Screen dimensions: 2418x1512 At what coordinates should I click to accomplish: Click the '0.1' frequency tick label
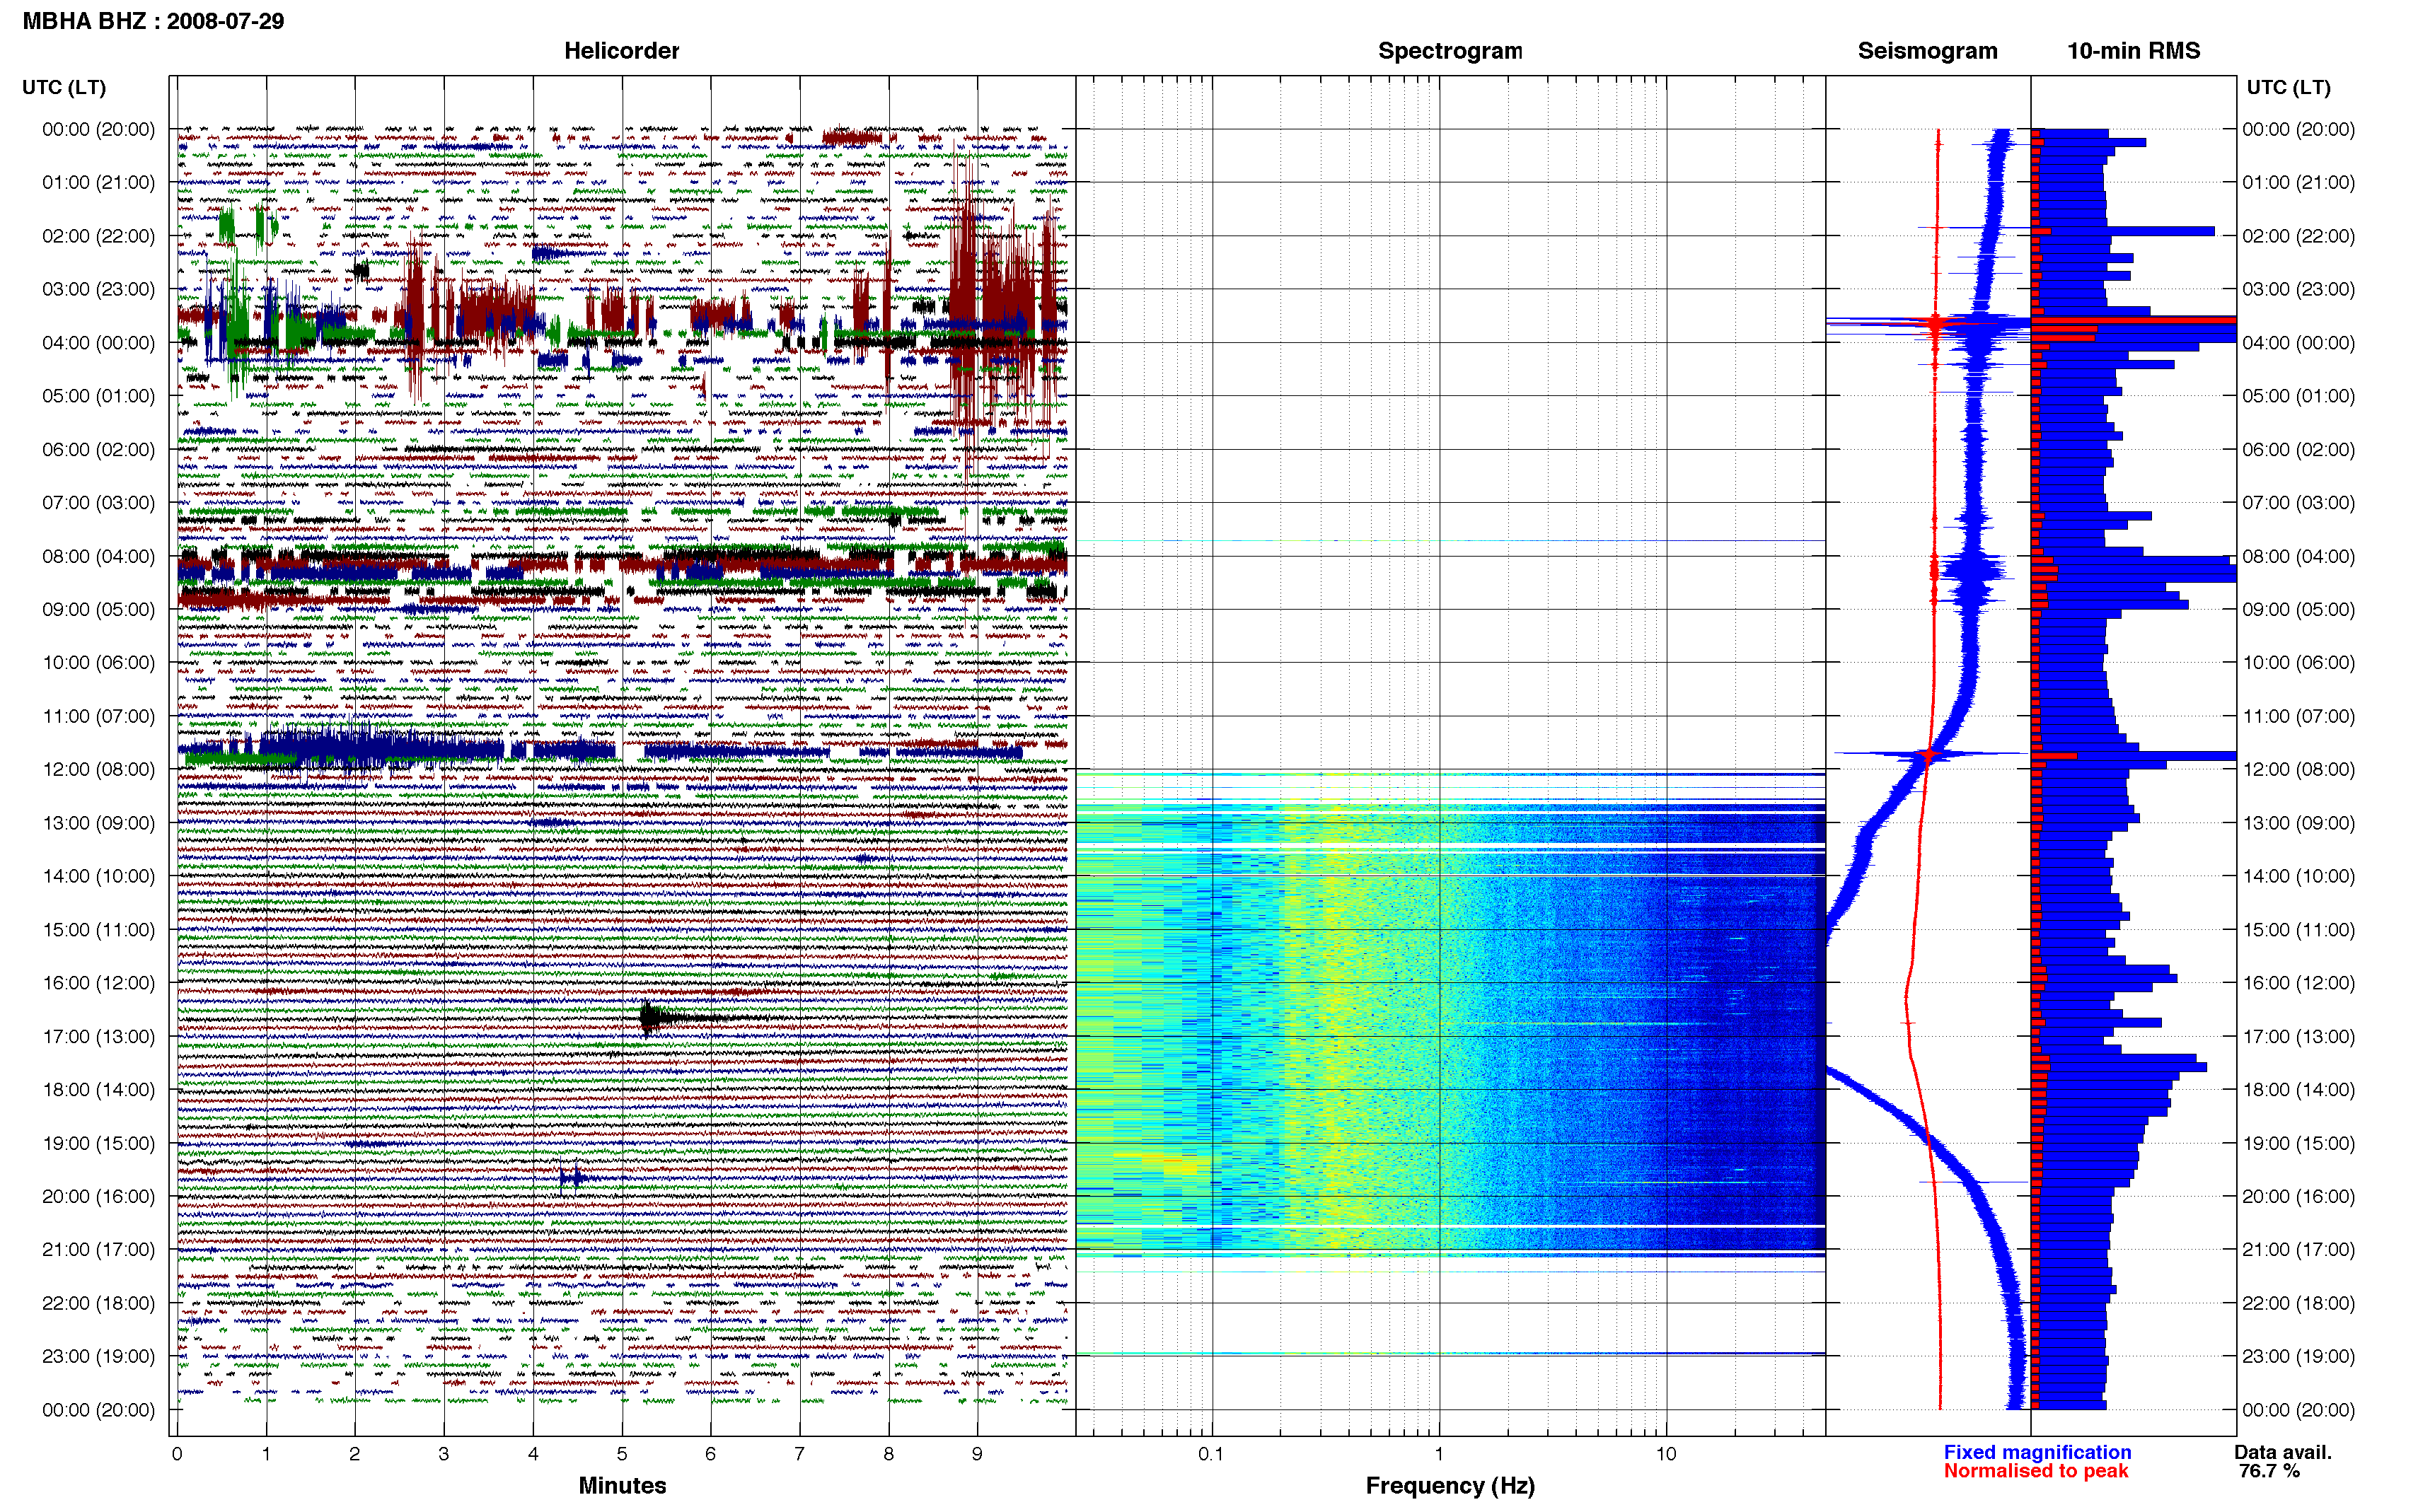[1211, 1454]
